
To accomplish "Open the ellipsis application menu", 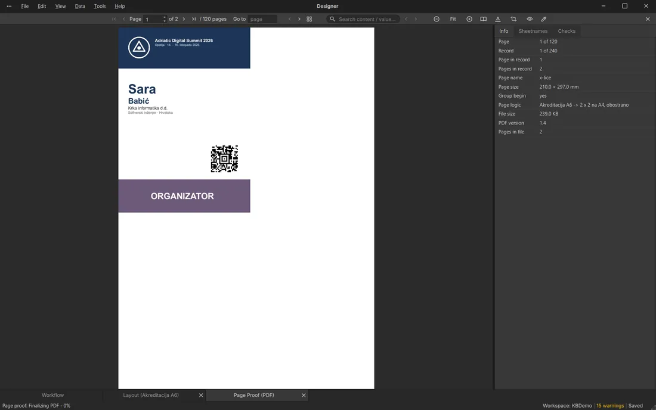I will [x=9, y=7].
